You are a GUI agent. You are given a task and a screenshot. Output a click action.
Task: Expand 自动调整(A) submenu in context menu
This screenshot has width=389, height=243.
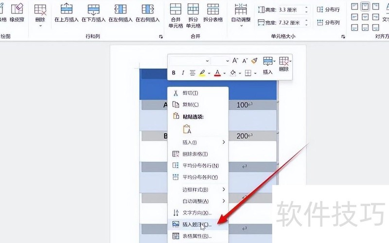pyautogui.click(x=198, y=201)
